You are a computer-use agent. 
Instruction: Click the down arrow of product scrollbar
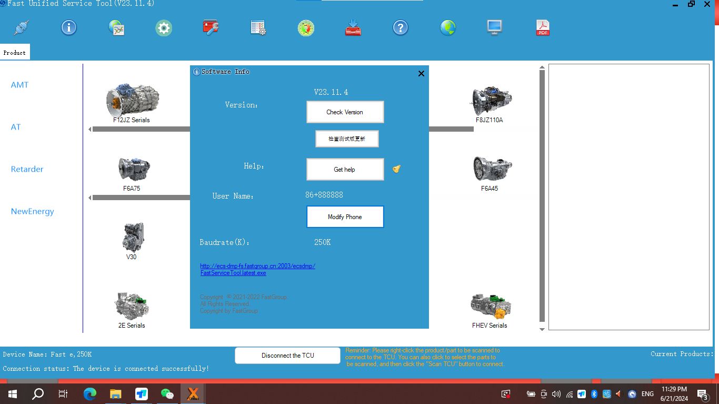(x=542, y=329)
